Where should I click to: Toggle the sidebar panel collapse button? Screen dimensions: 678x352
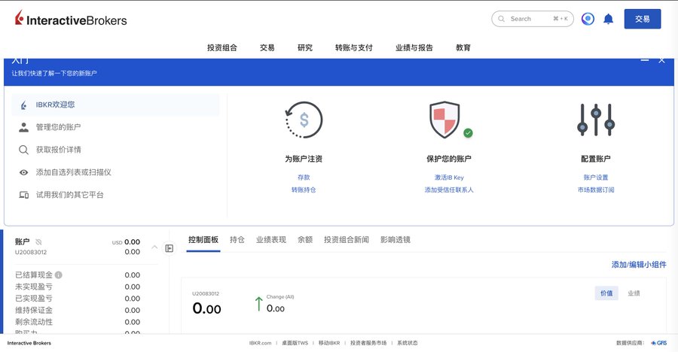169,248
